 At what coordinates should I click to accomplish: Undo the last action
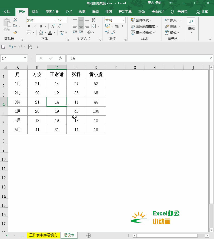[x=11, y=47]
